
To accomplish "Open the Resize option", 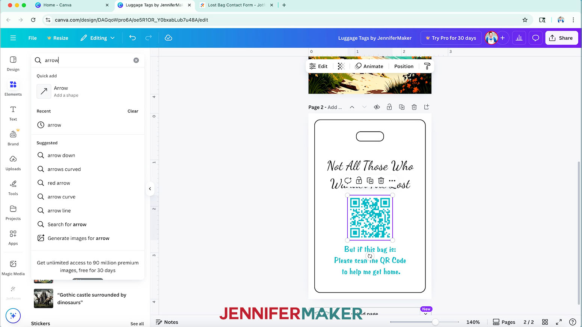I will coord(57,38).
